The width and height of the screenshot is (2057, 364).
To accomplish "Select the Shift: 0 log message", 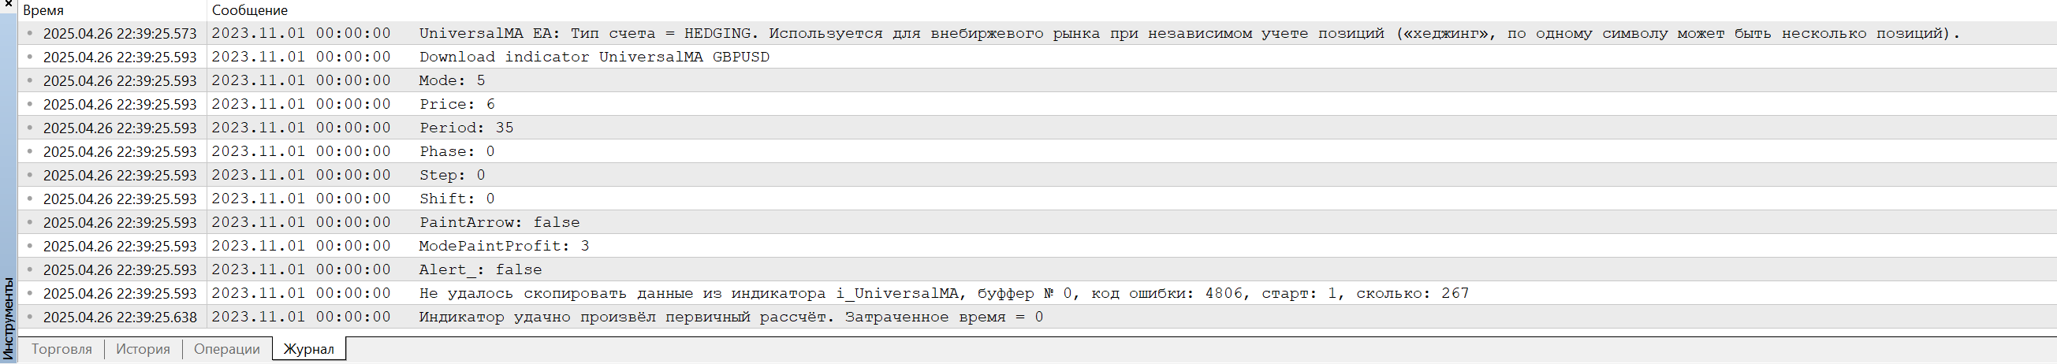I will click(456, 199).
